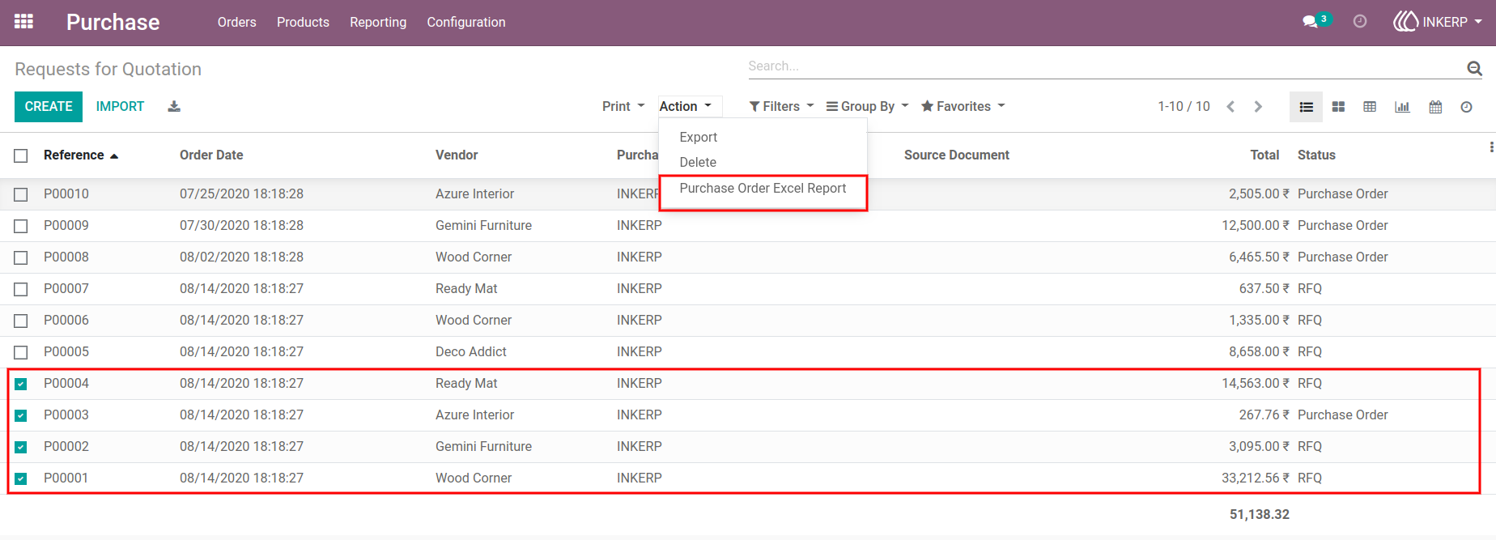Sort by the Order Date column
Image resolution: width=1496 pixels, height=540 pixels.
(x=211, y=155)
